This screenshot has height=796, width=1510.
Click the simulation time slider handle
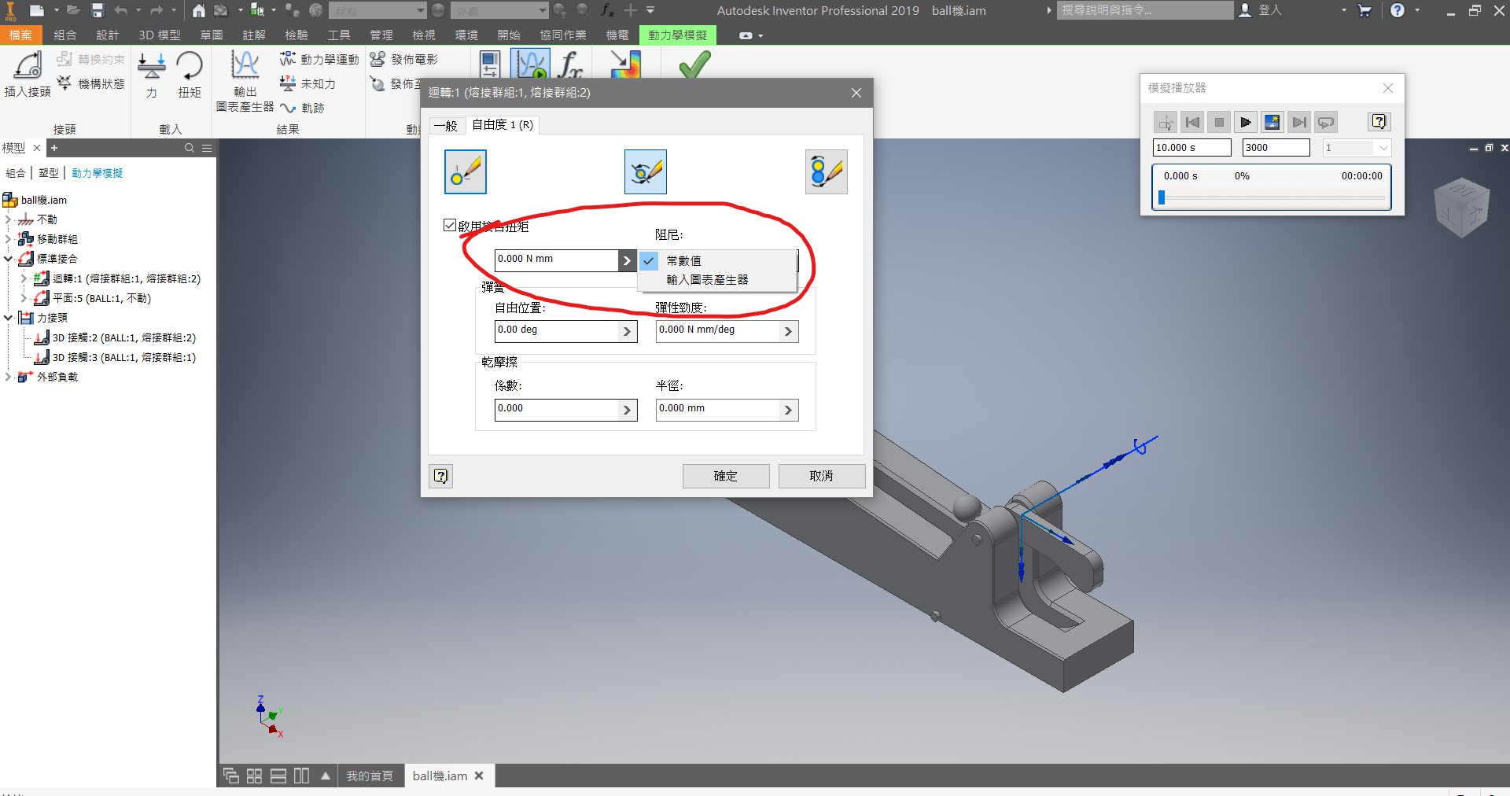pos(1162,197)
